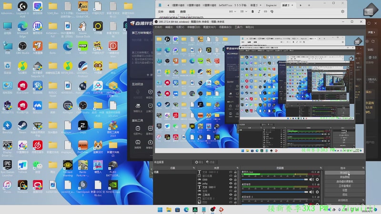Open 桌面音频 mixer gear settings
Screen dimensions: 381x214
tap(317, 192)
